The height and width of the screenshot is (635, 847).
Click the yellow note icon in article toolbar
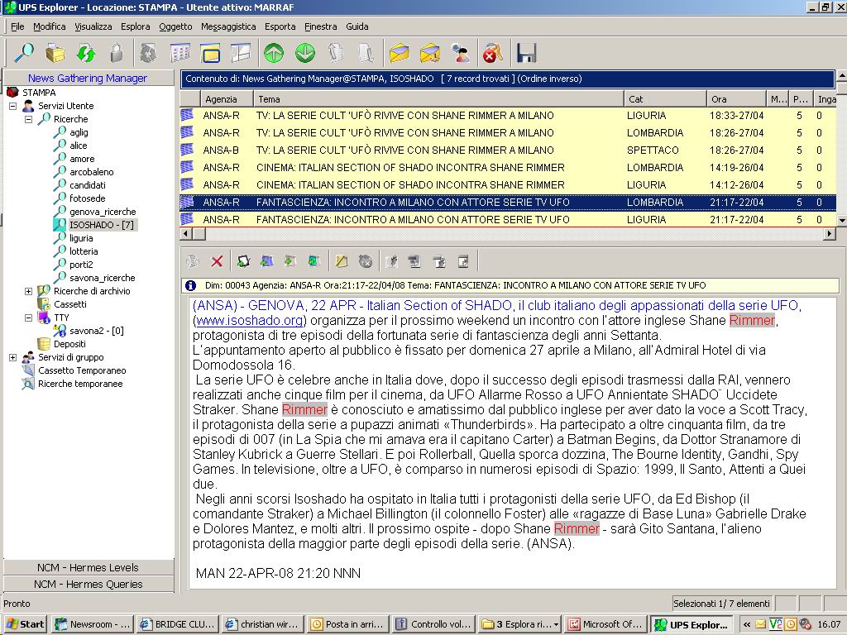341,261
